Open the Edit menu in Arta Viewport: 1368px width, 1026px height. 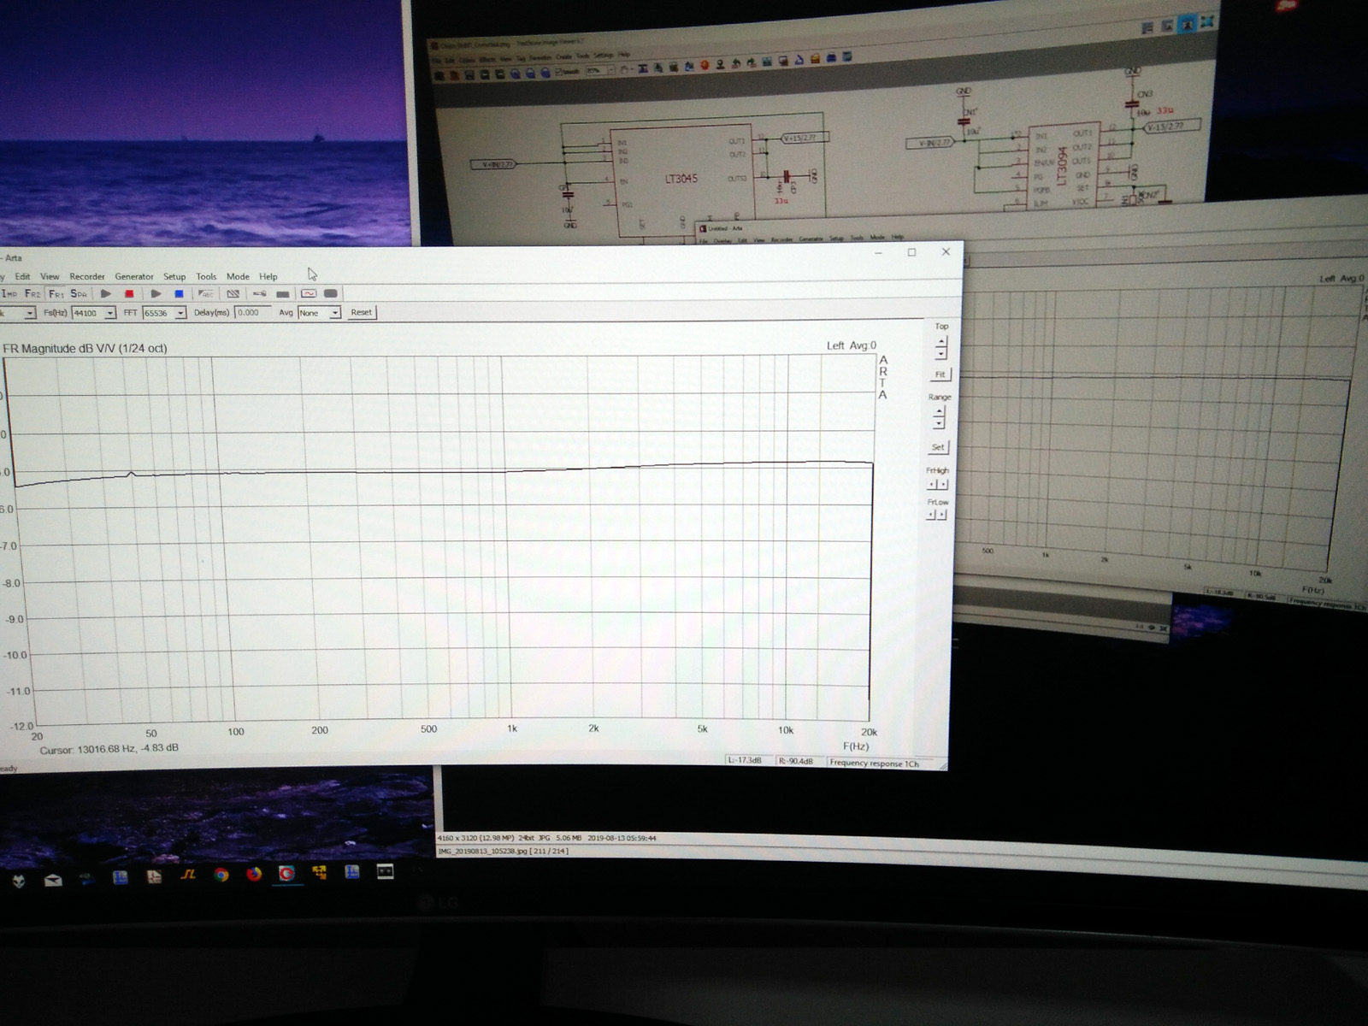[22, 276]
